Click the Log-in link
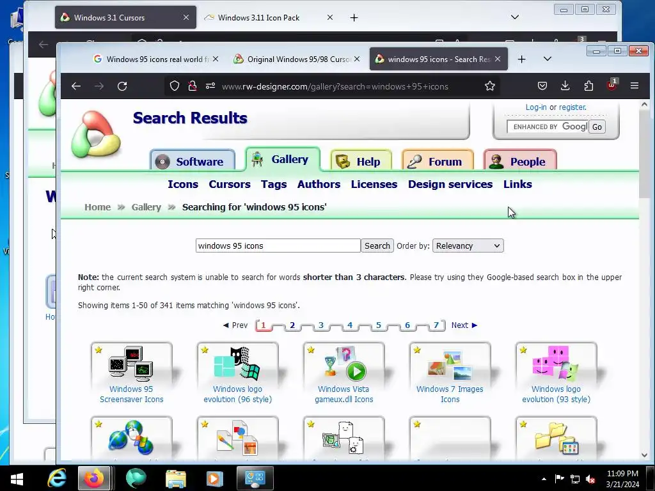The image size is (655, 491). [536, 107]
